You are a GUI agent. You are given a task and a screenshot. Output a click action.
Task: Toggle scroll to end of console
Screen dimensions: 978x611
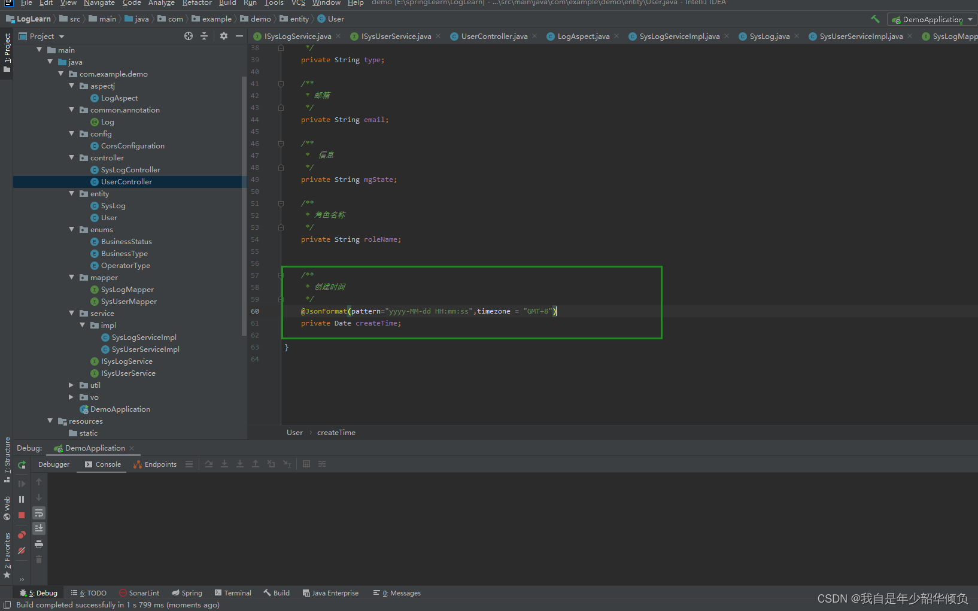(39, 528)
